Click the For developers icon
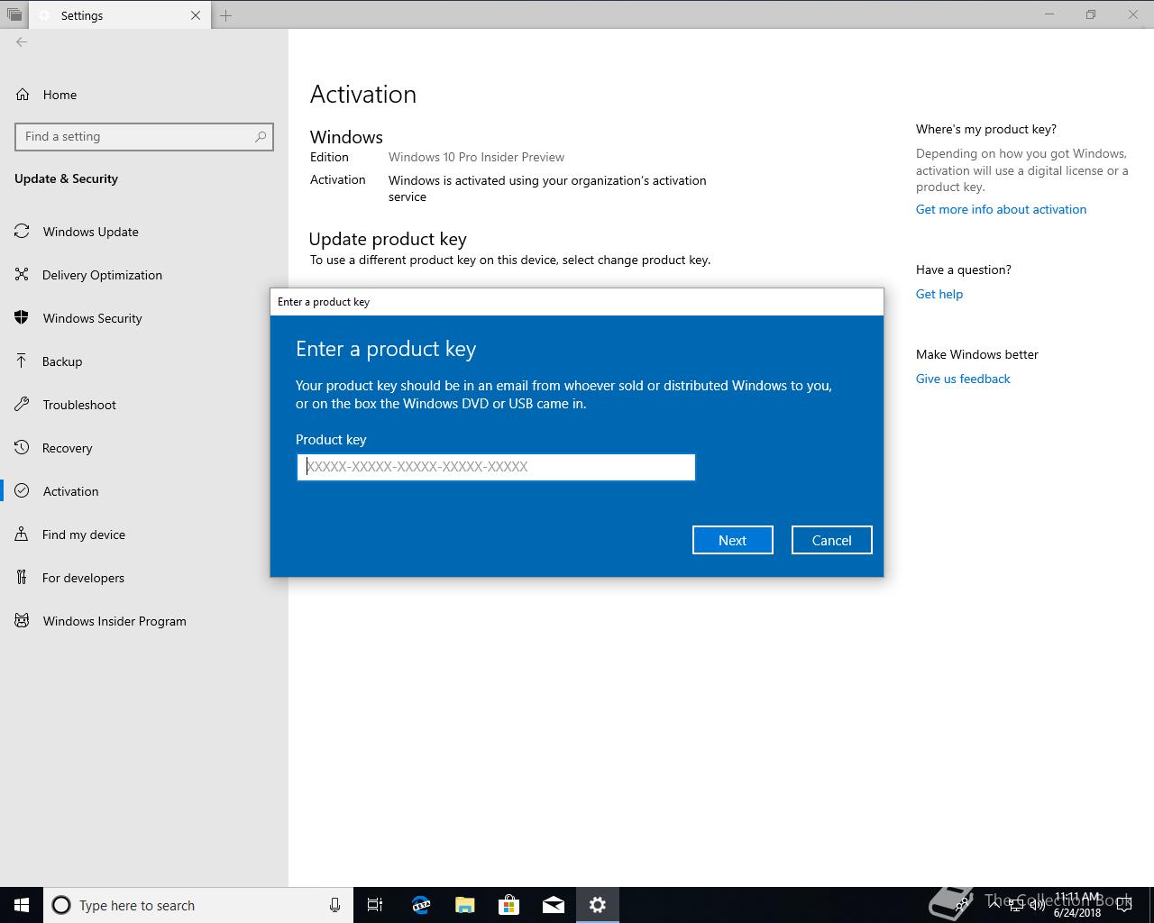 tap(22, 578)
